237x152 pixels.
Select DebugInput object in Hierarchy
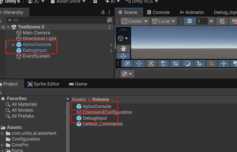35,50
